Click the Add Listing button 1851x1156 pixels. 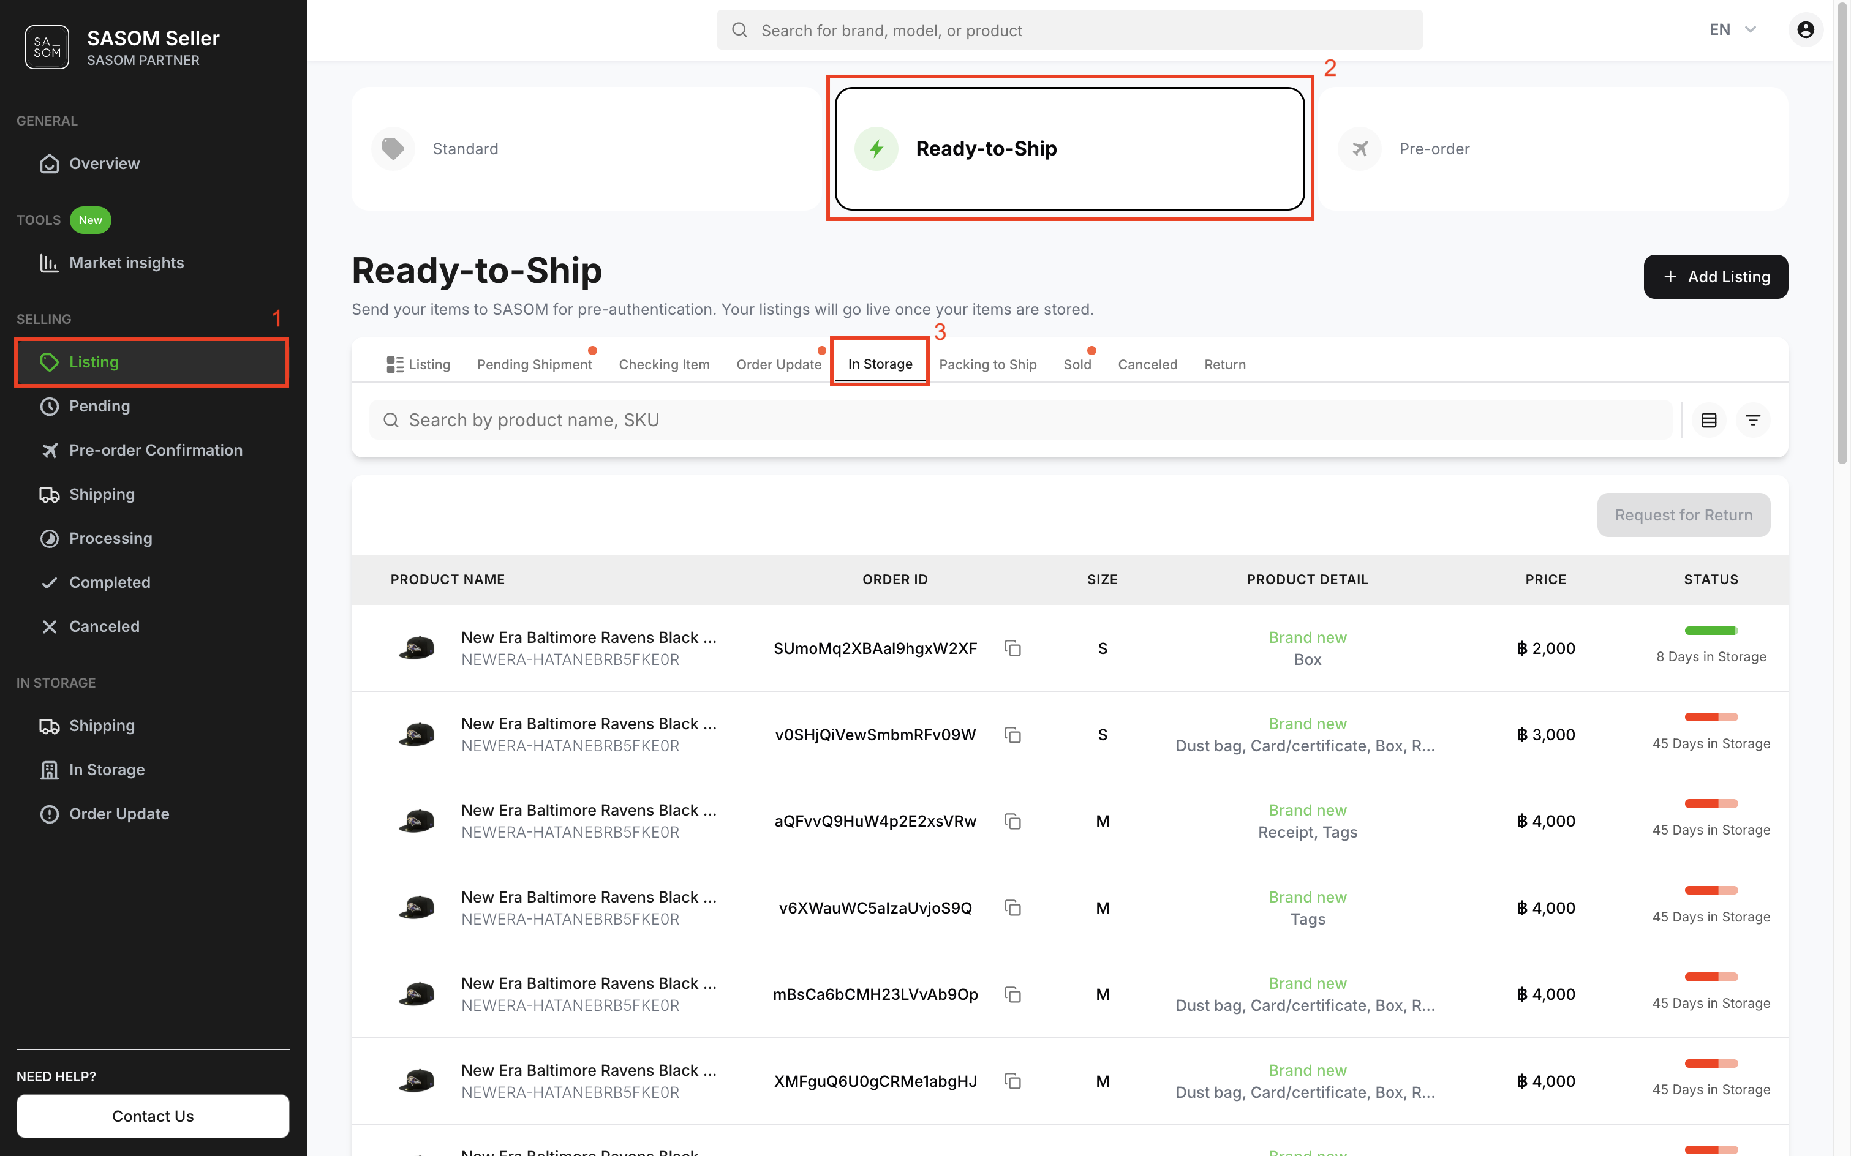pyautogui.click(x=1715, y=277)
